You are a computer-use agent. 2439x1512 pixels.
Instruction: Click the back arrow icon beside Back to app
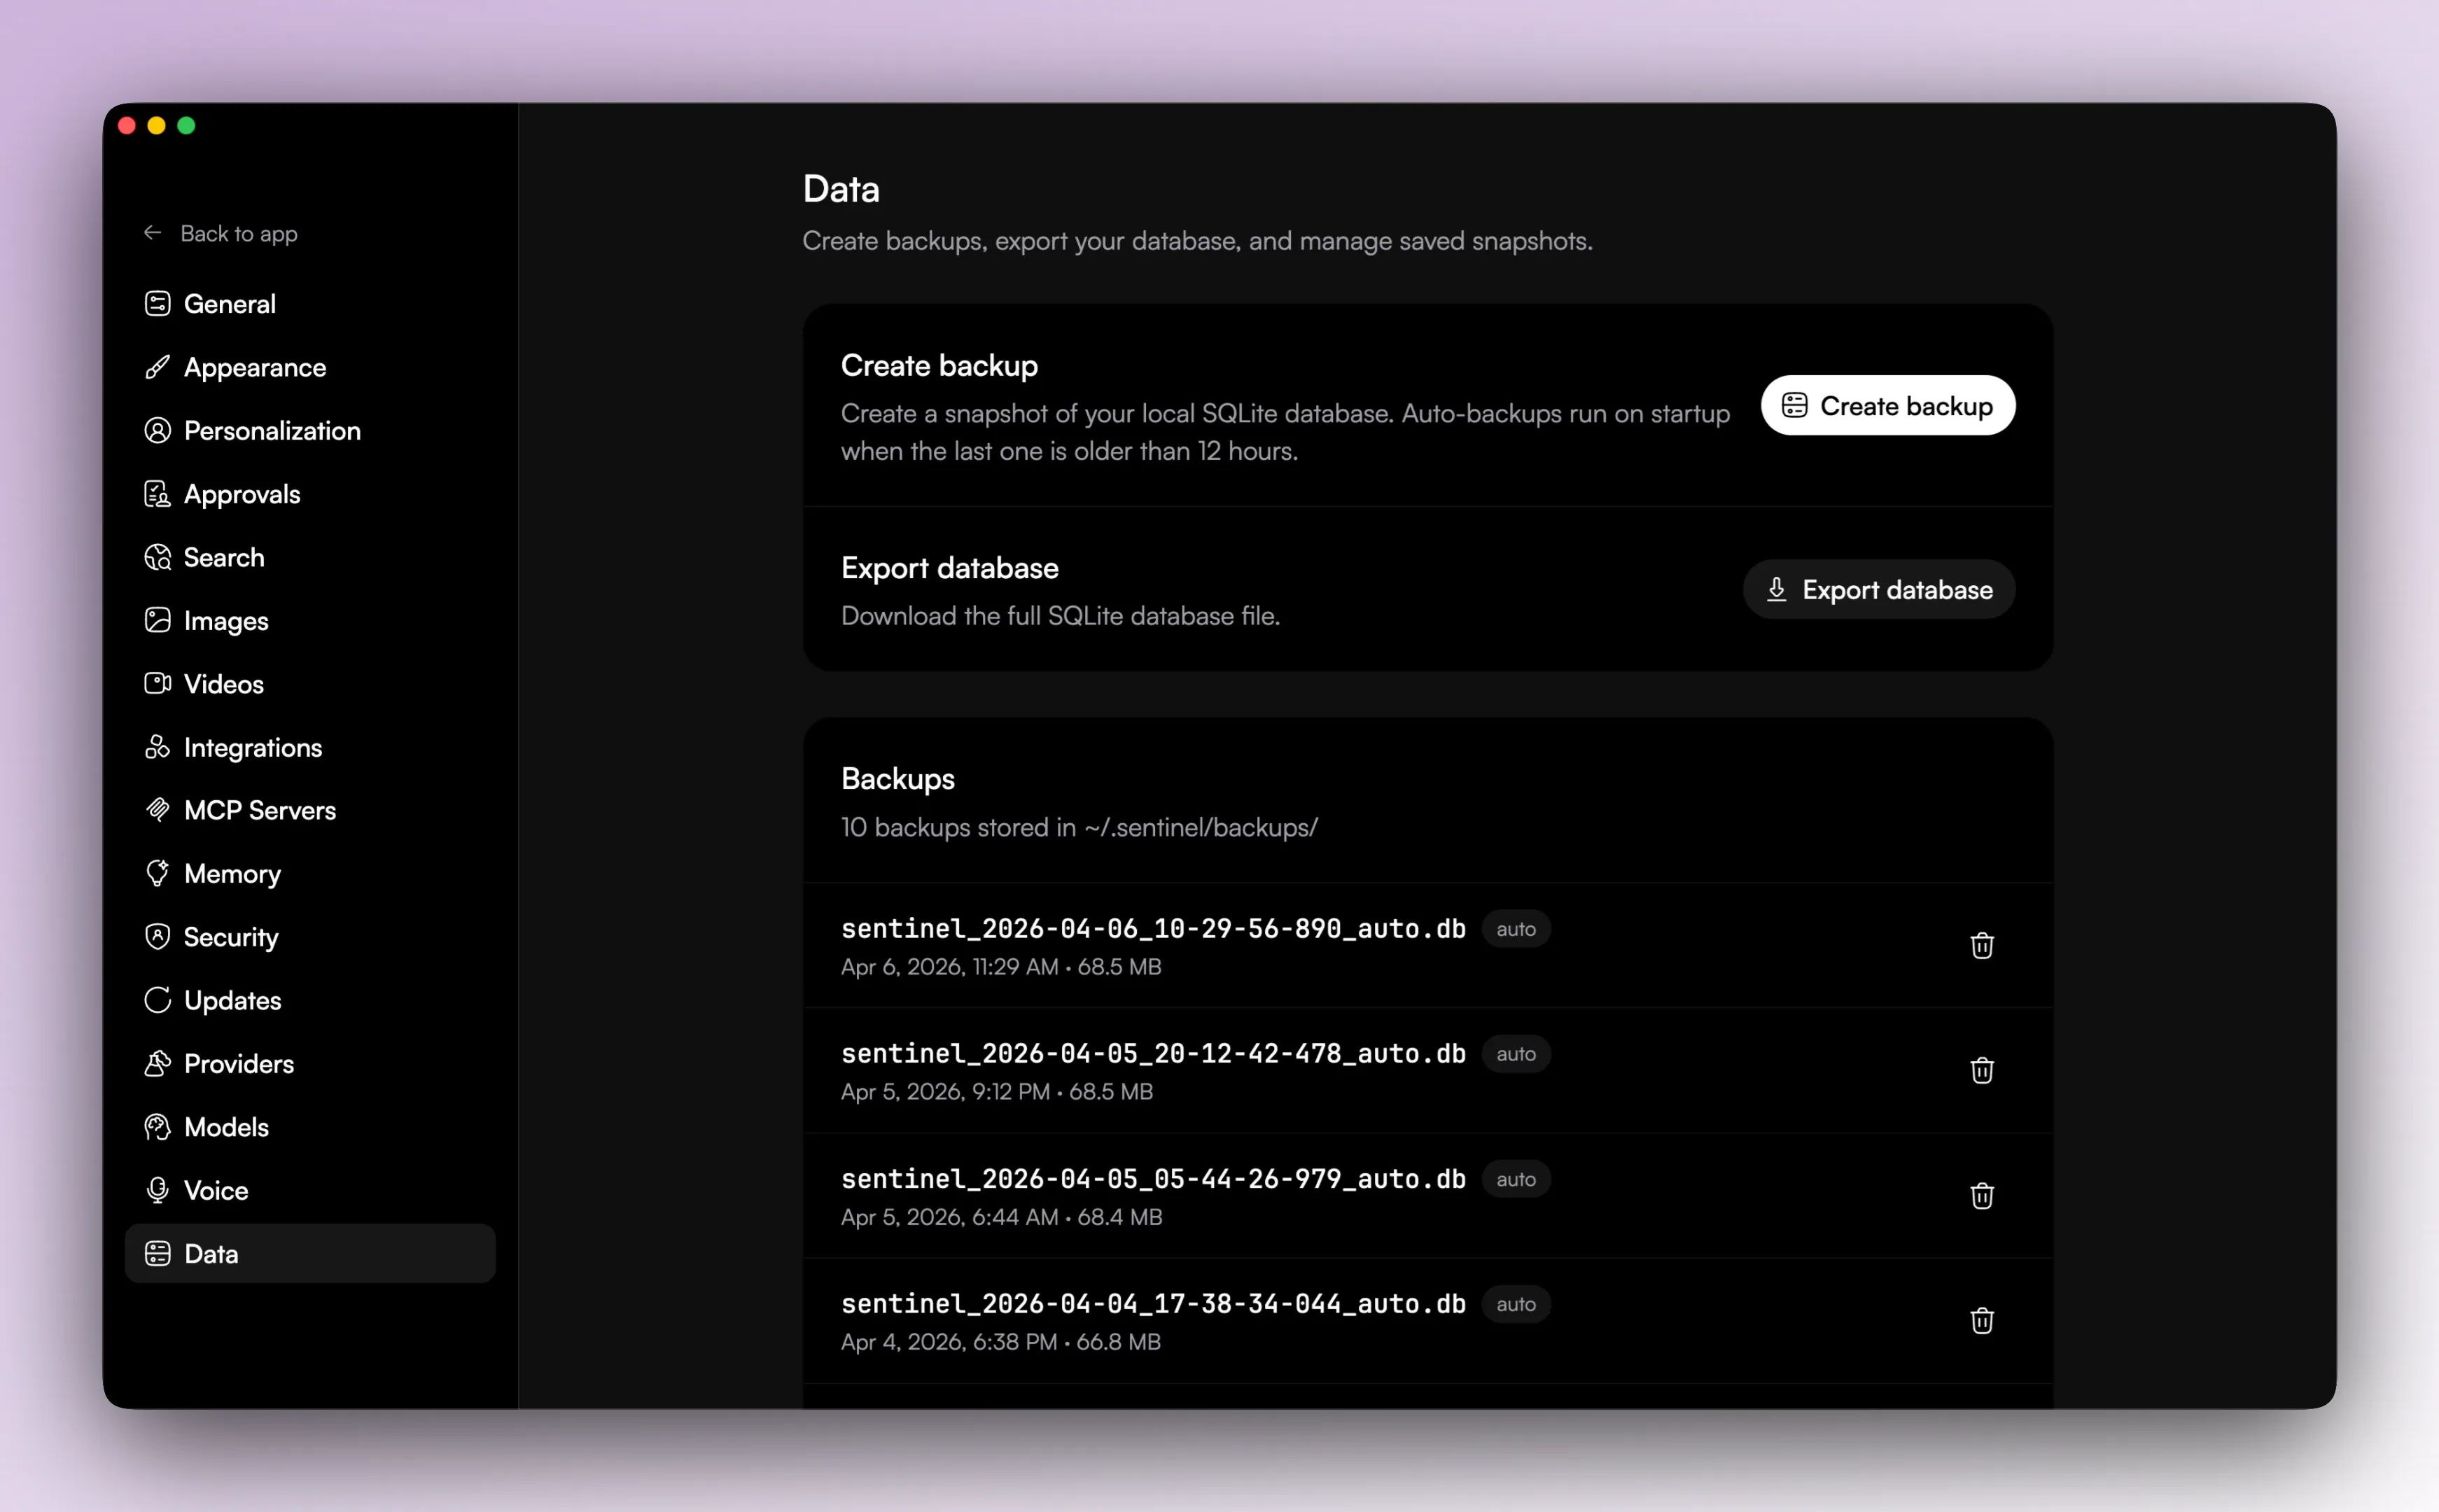(152, 233)
